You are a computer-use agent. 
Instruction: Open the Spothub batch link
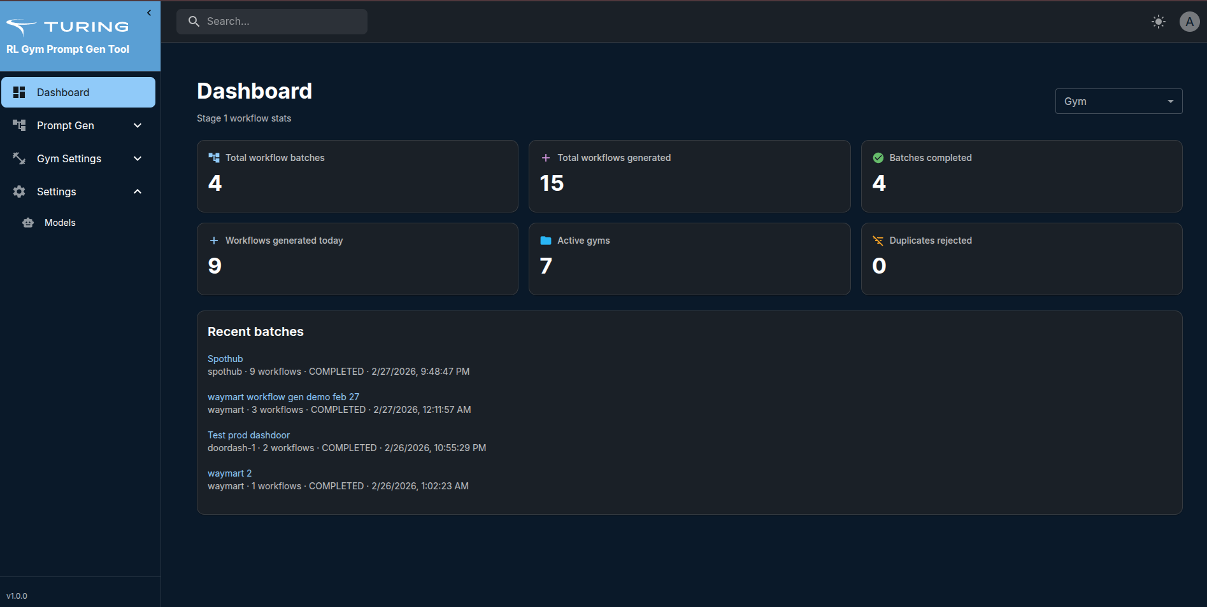point(225,358)
